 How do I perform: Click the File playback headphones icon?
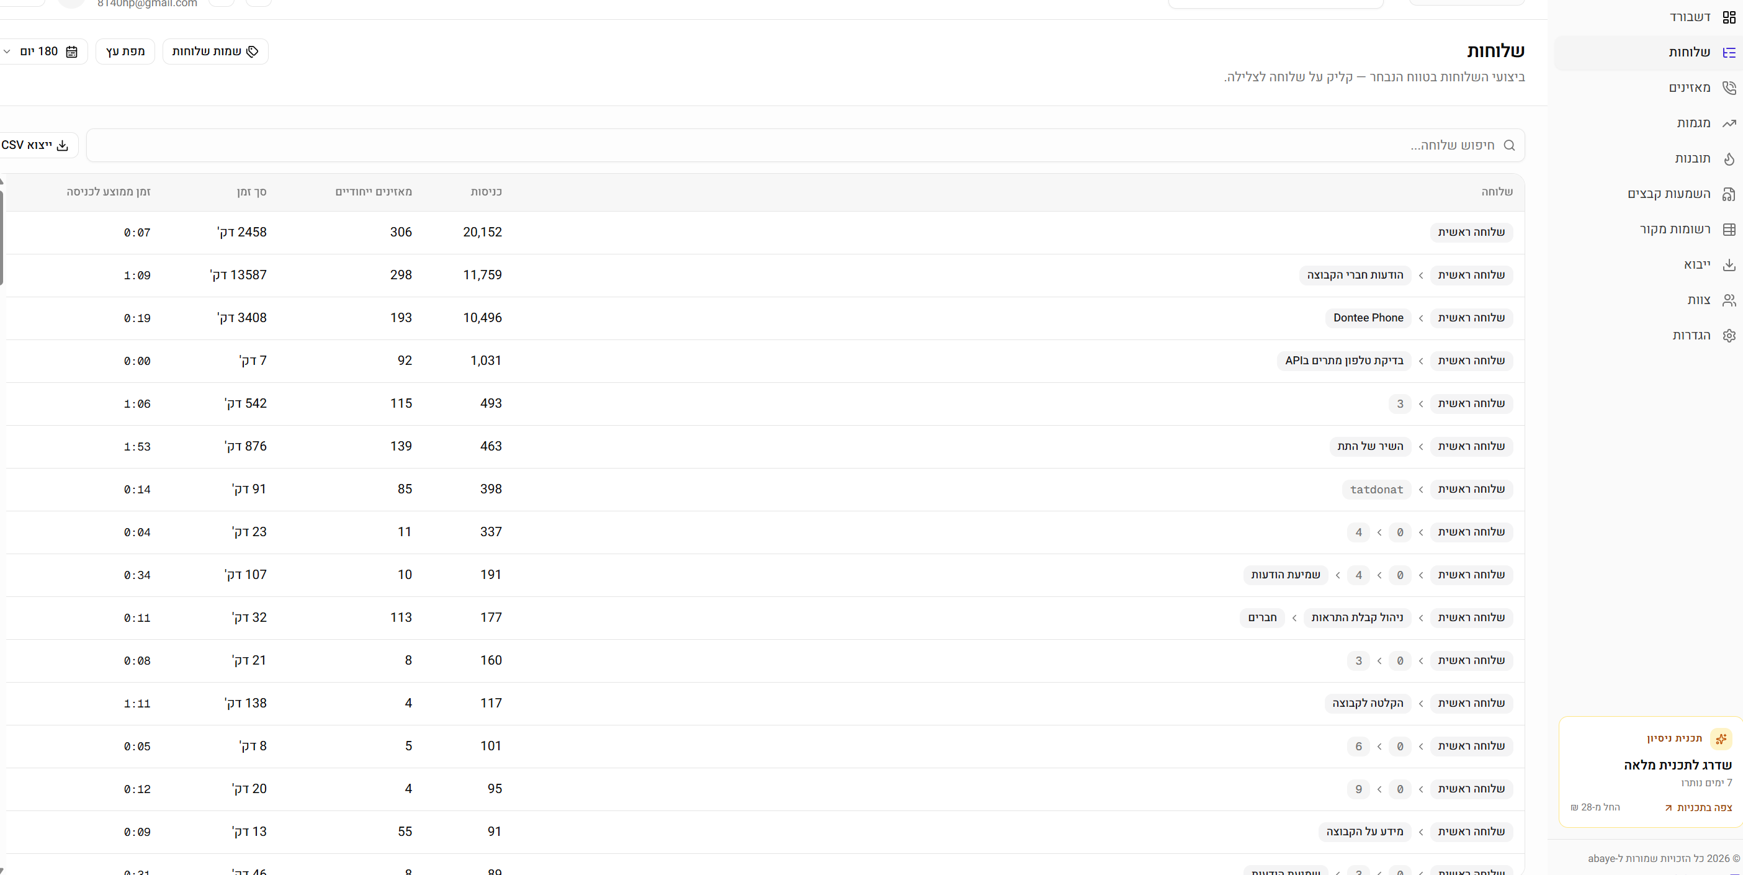[1729, 194]
